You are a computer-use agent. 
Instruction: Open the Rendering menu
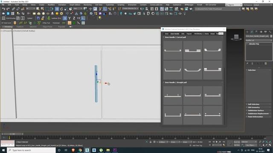click(x=87, y=5)
